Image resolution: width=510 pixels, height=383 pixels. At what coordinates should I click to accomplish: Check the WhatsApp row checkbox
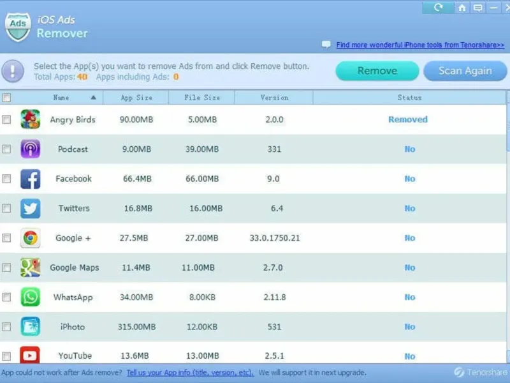point(6,297)
